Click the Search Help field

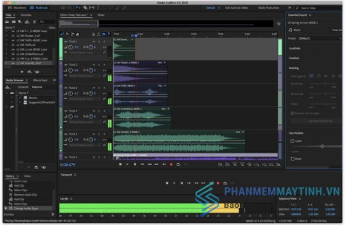pyautogui.click(x=318, y=8)
